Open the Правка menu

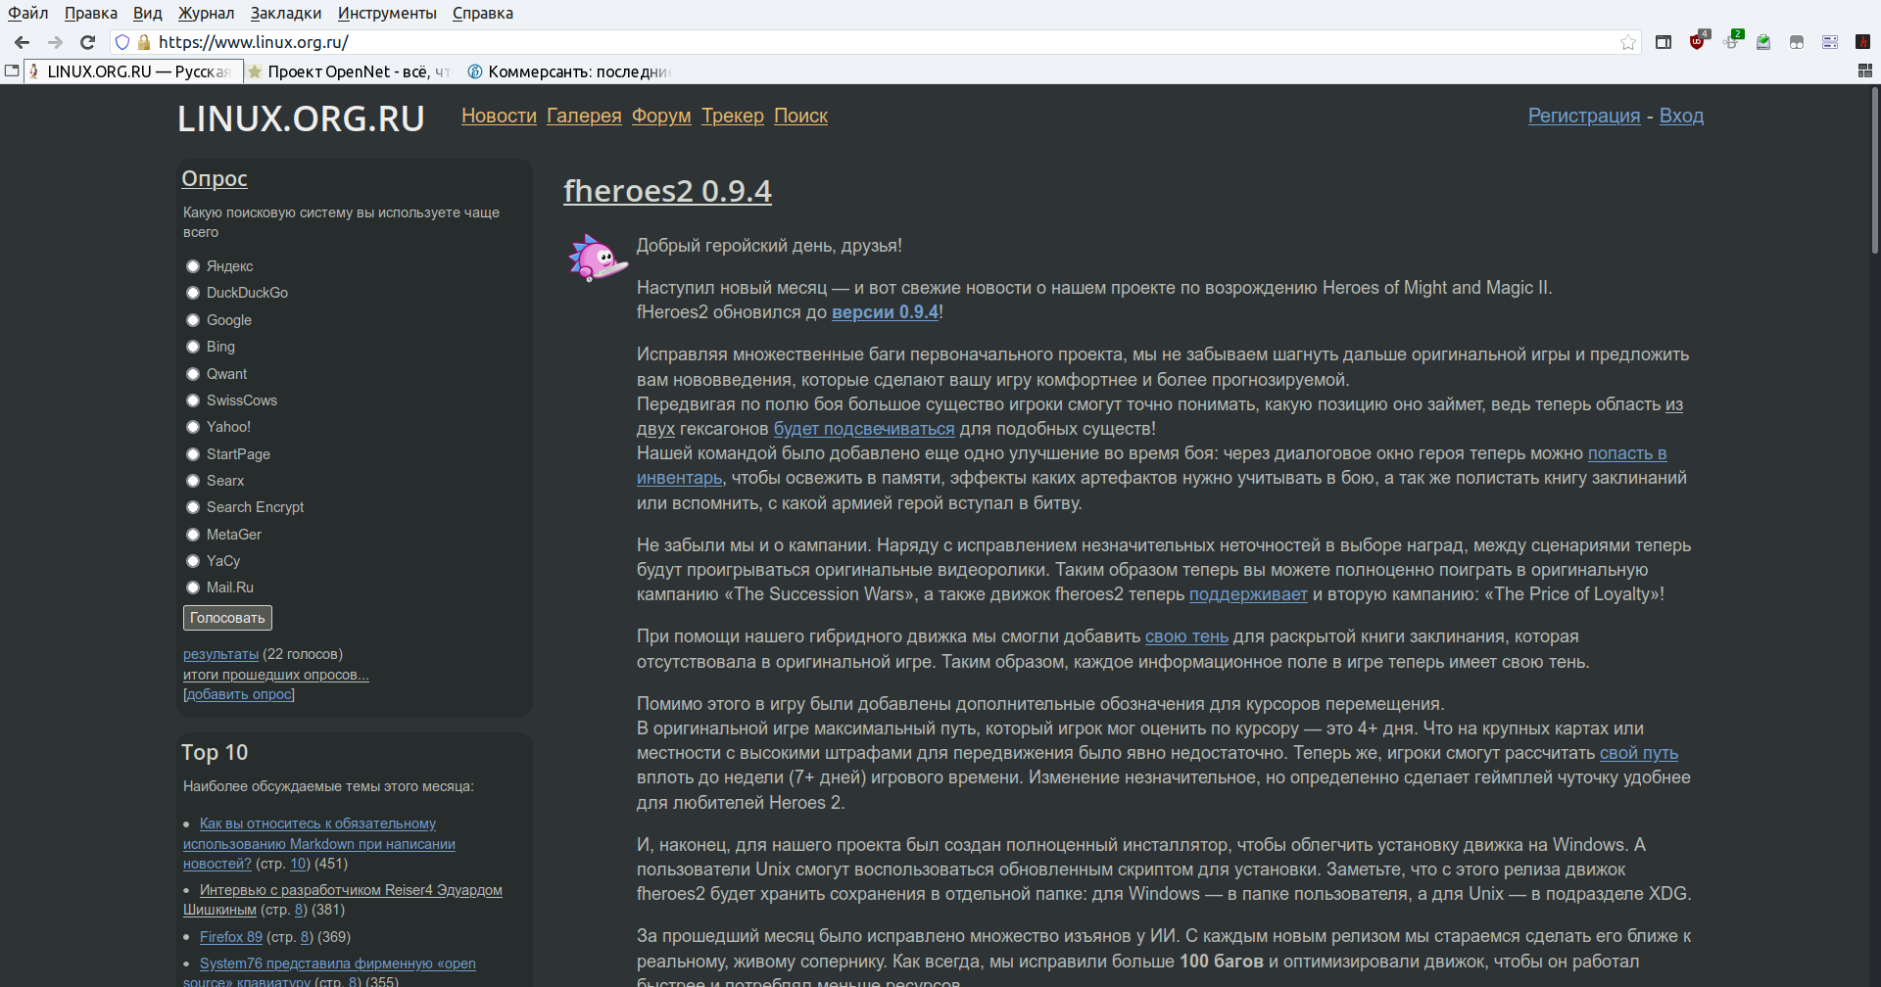tap(91, 13)
